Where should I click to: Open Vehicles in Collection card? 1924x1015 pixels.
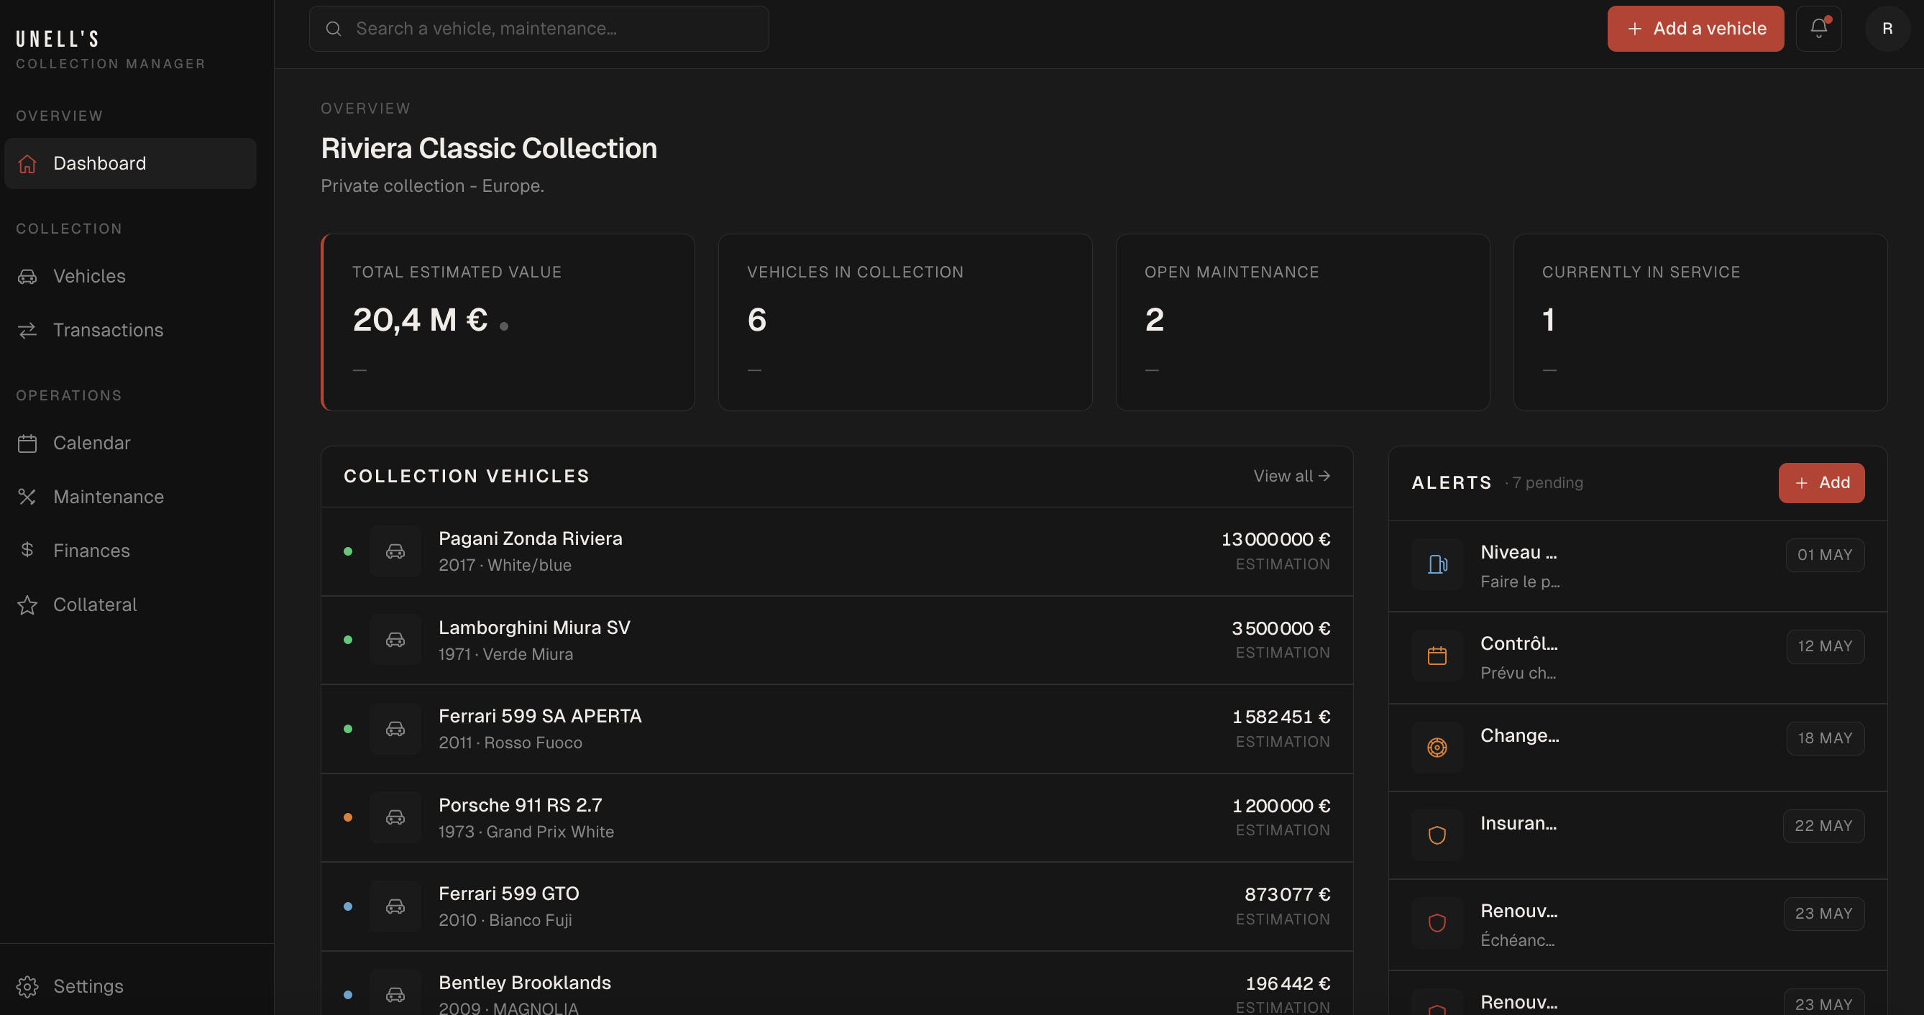pyautogui.click(x=905, y=322)
